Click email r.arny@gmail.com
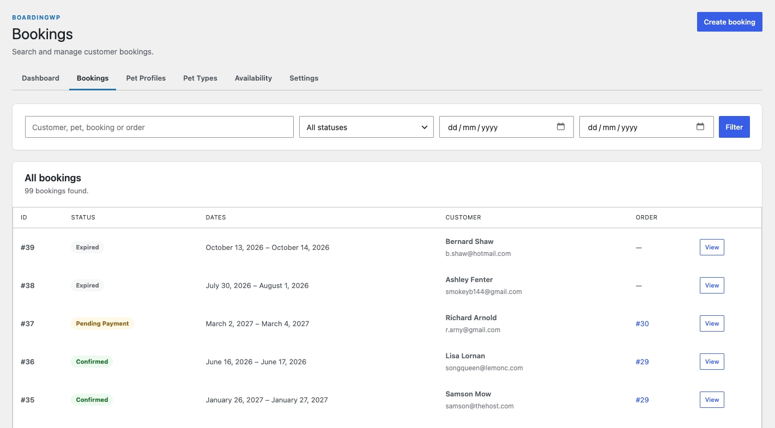Viewport: 775px width, 428px height. [473, 329]
